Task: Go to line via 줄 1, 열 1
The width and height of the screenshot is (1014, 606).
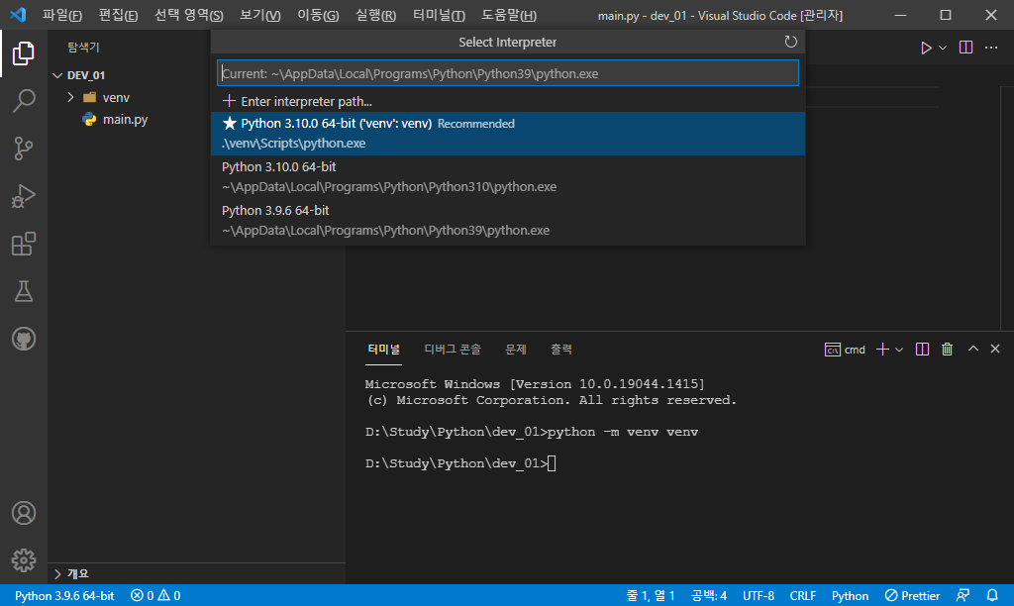Action: coord(650,596)
